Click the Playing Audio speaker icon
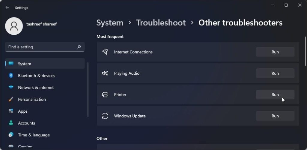 pyautogui.click(x=105, y=73)
